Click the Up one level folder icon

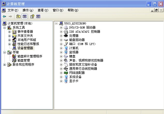coord(18,16)
